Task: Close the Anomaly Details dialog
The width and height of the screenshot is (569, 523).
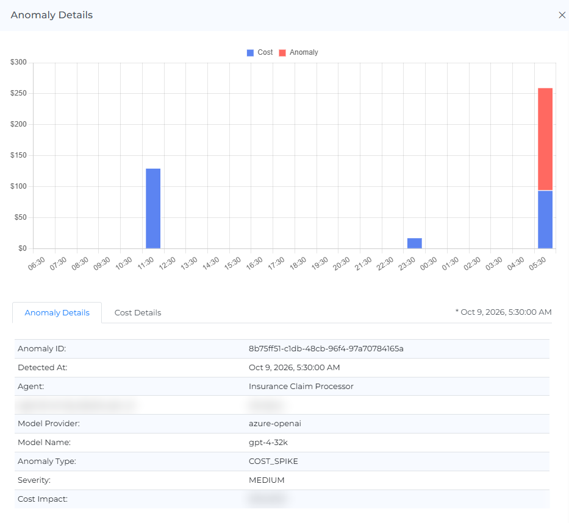Action: pyautogui.click(x=562, y=15)
